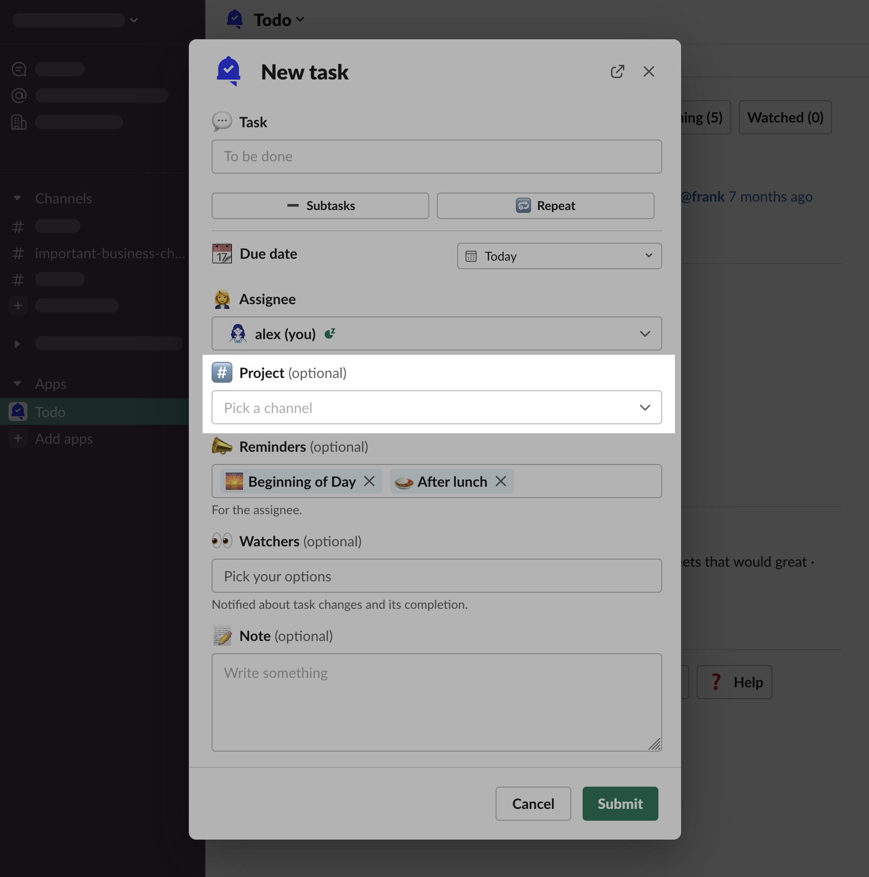The height and width of the screenshot is (877, 869).
Task: Click the Todo app icon in sidebar
Action: click(18, 412)
